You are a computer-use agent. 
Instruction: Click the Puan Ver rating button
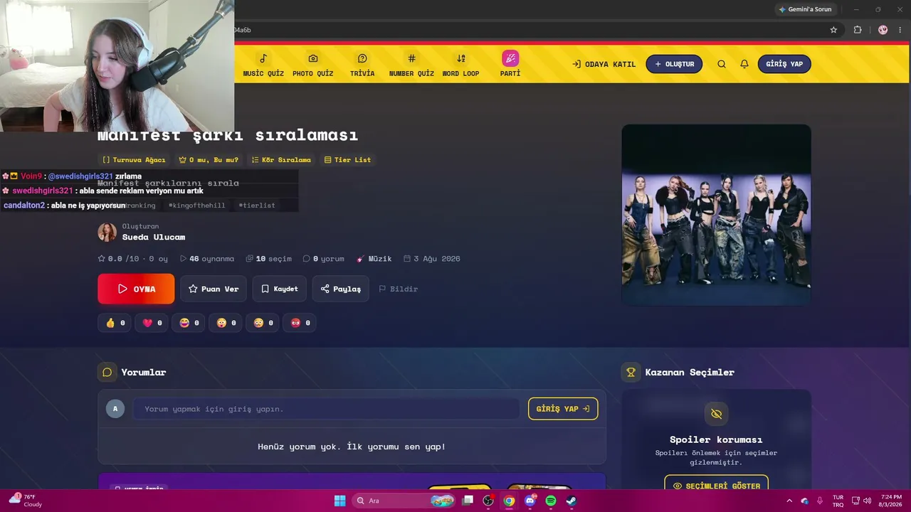click(213, 289)
